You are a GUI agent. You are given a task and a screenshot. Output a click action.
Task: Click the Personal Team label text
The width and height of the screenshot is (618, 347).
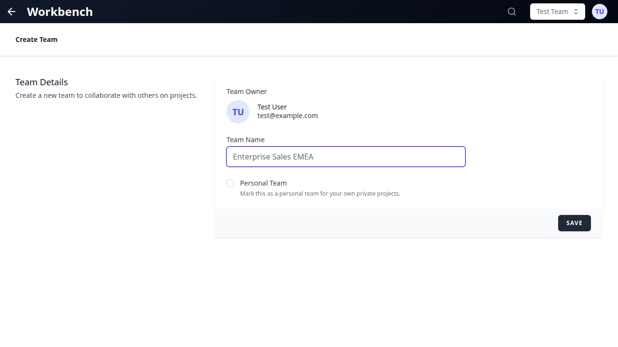tap(263, 183)
